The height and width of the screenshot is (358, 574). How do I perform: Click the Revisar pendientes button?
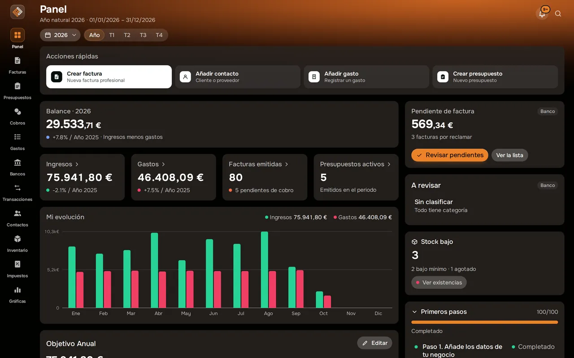450,155
